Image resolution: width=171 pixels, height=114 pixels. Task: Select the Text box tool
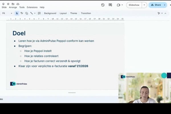(22, 13)
